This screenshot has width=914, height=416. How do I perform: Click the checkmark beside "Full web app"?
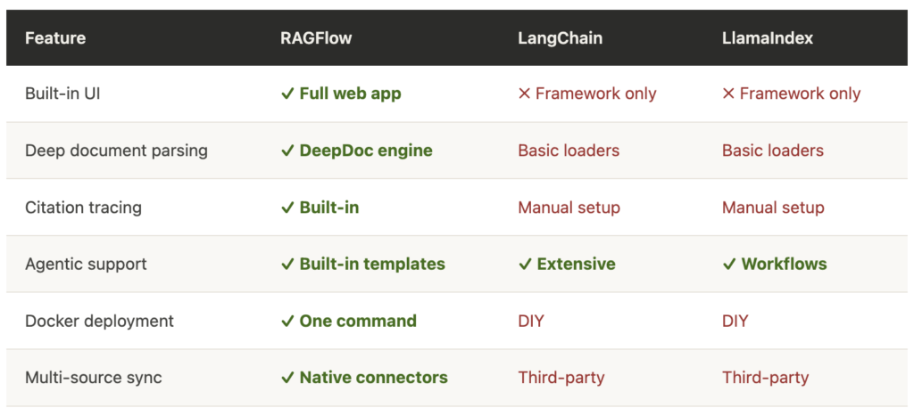point(287,94)
